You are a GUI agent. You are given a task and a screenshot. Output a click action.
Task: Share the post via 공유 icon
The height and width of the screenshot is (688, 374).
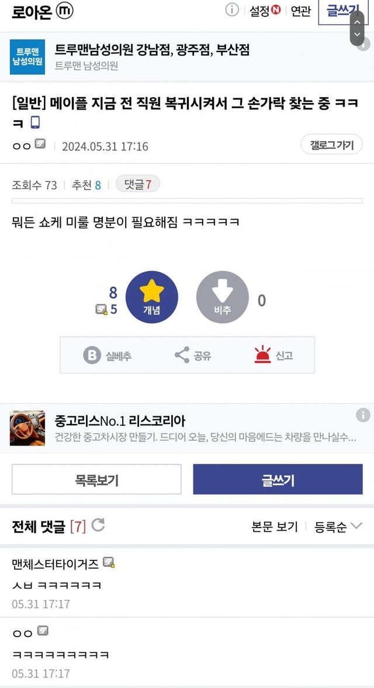(x=182, y=355)
